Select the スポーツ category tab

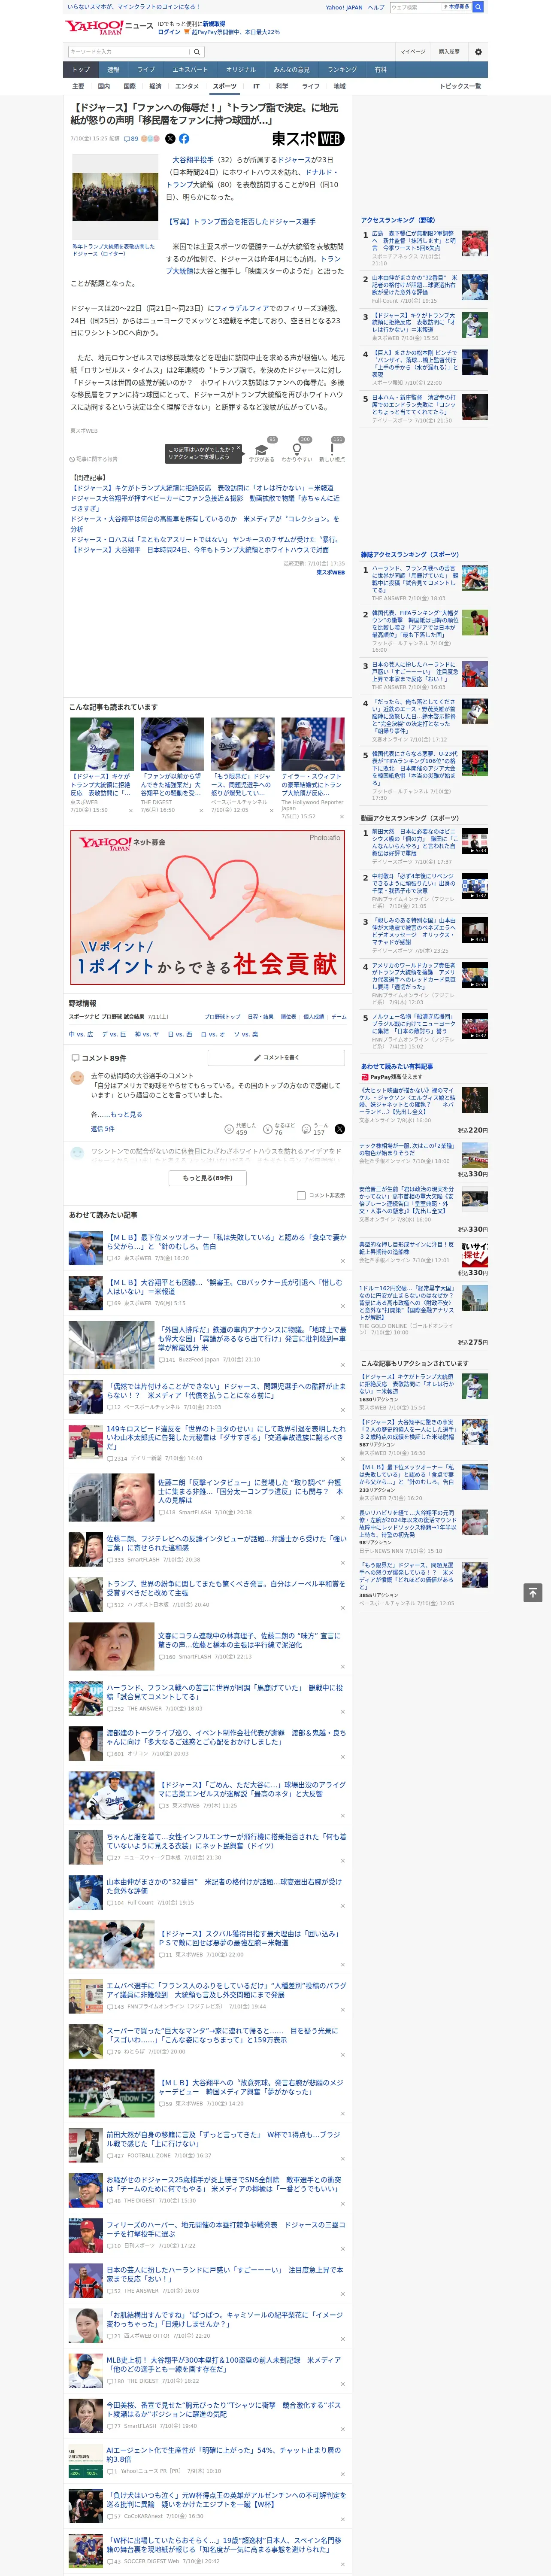225,87
